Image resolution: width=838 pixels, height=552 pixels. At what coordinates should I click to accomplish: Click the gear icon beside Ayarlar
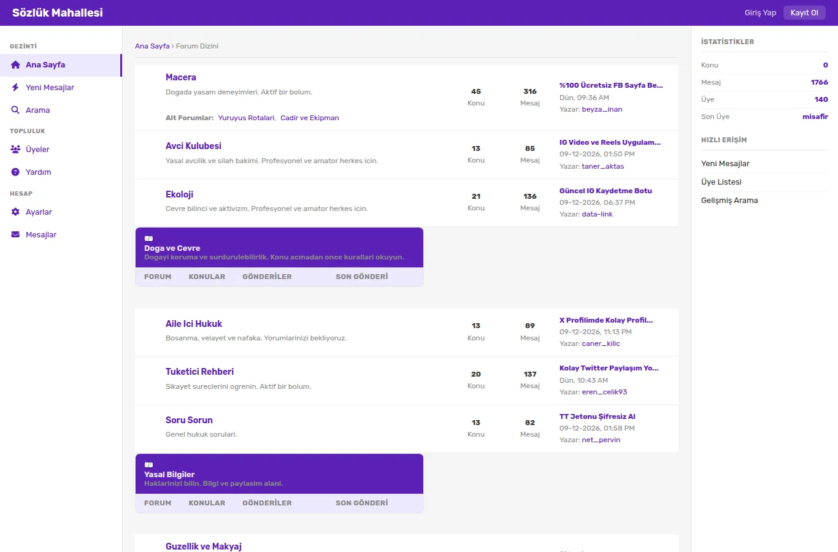click(x=15, y=212)
